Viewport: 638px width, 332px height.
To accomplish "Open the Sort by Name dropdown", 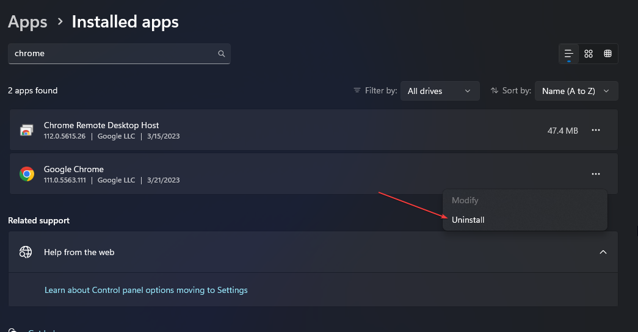I will click(x=576, y=91).
